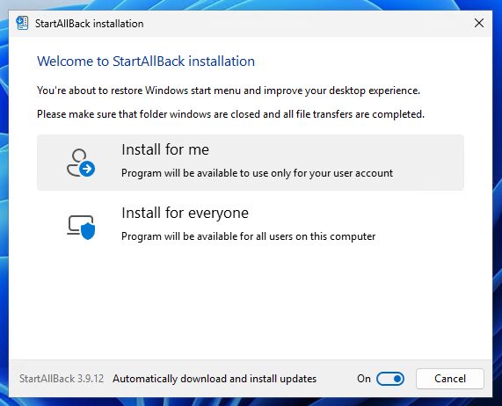Click the 'folder windows are closed' notice line

[x=230, y=114]
